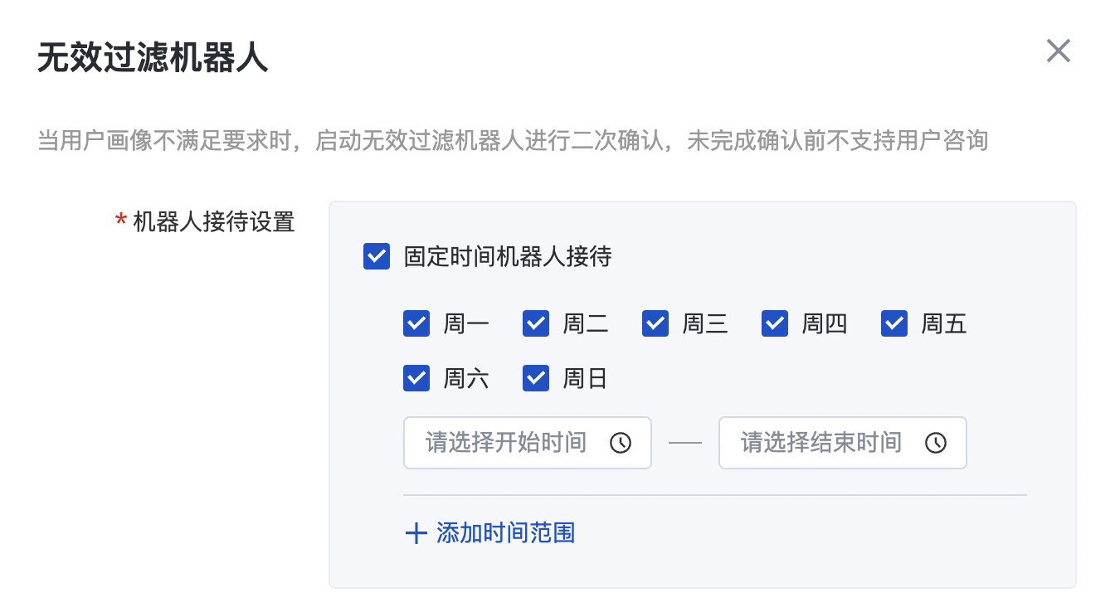Viewport: 1115px width, 607px height.
Task: Click the 机器人接待设置 field label
Action: [214, 222]
